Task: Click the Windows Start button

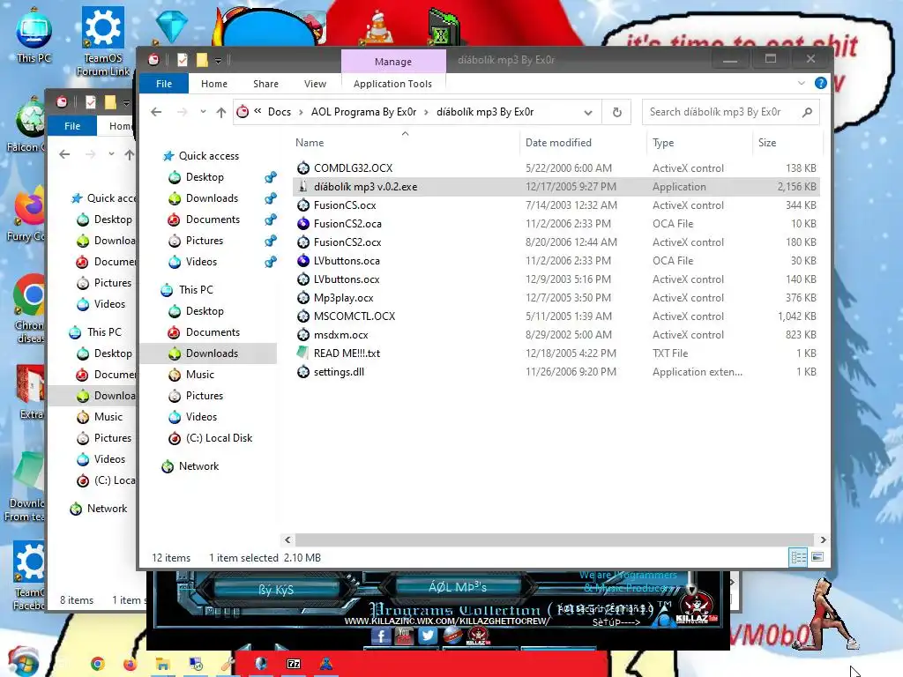Action: pos(23,662)
